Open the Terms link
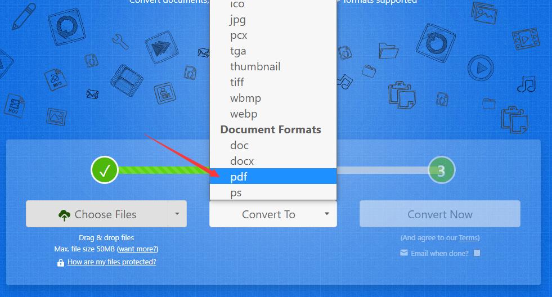Image resolution: width=552 pixels, height=297 pixels. pos(468,238)
